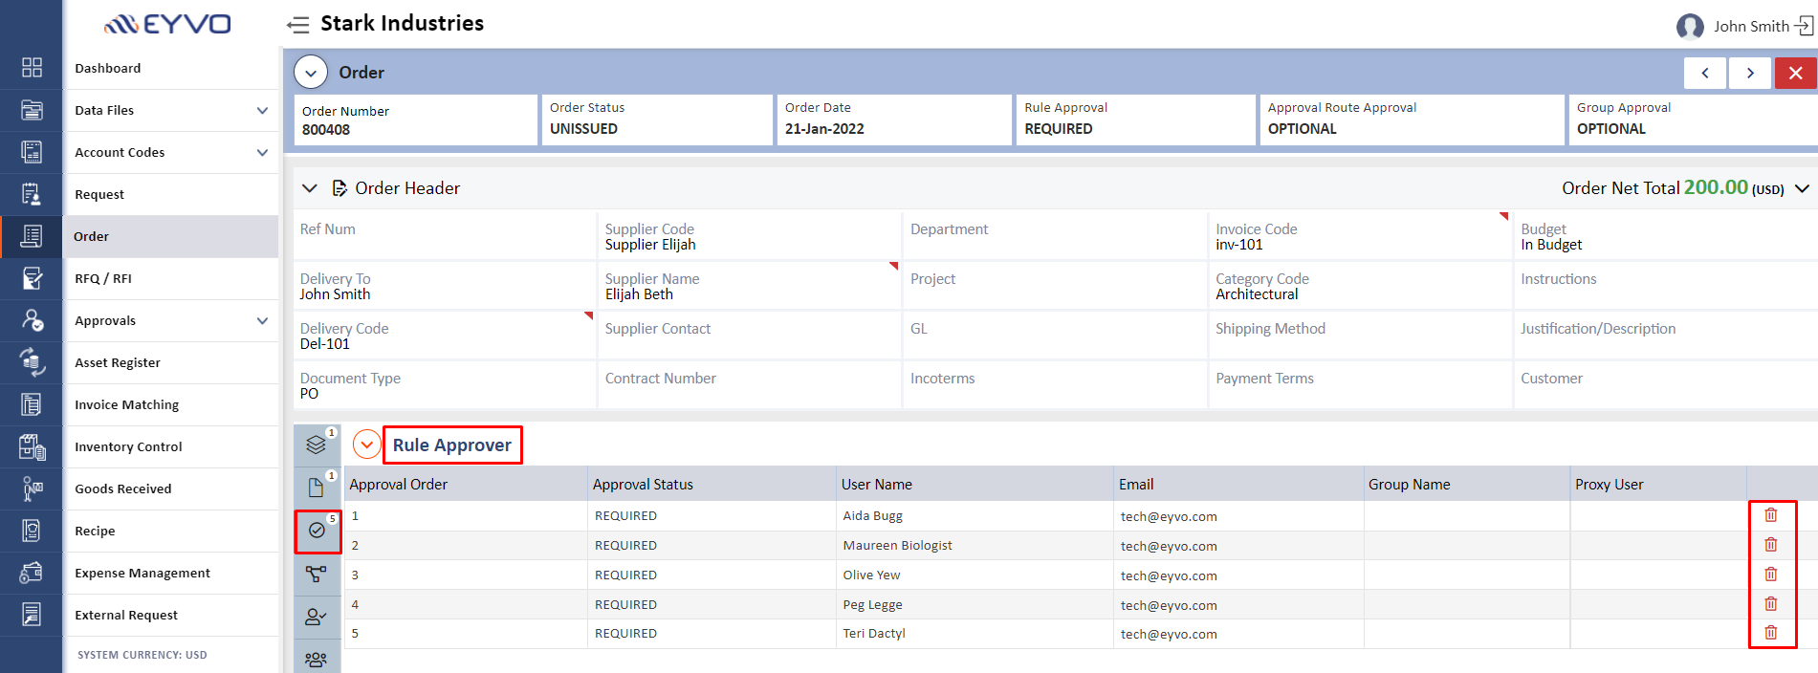Open the Goods Received sidebar icon
This screenshot has width=1818, height=673.
pyautogui.click(x=32, y=488)
